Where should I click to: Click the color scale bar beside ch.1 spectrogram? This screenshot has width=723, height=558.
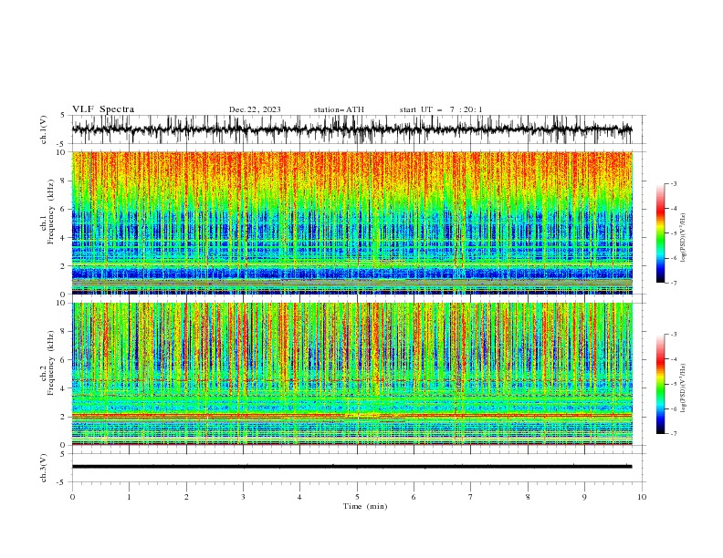click(x=660, y=233)
